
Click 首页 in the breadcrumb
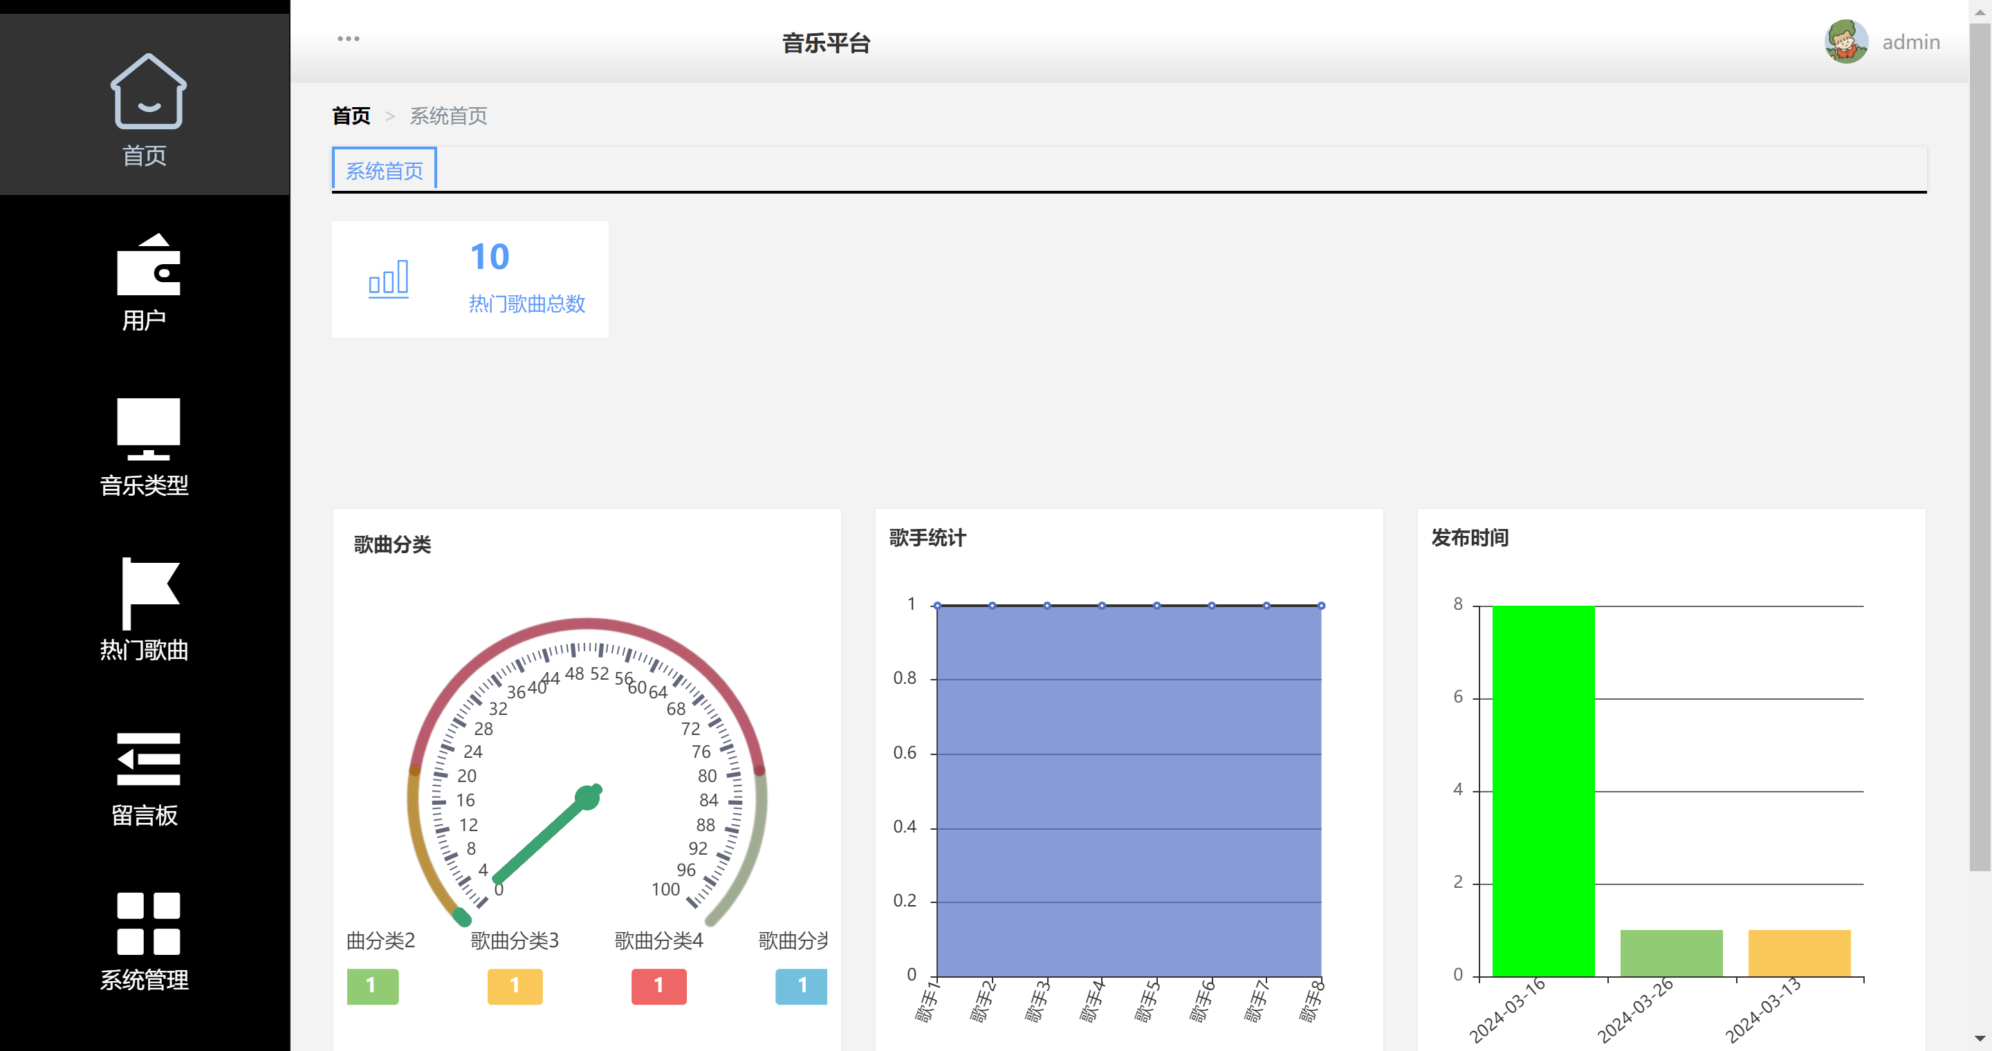(x=351, y=116)
